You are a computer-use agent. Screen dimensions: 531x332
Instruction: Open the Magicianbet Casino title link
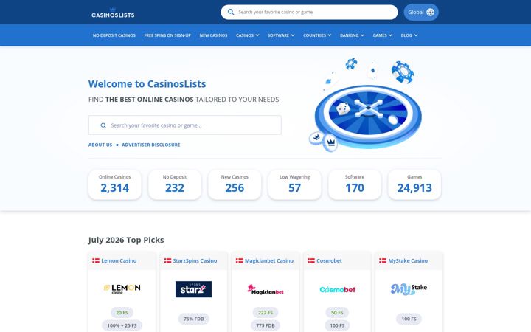(269, 260)
